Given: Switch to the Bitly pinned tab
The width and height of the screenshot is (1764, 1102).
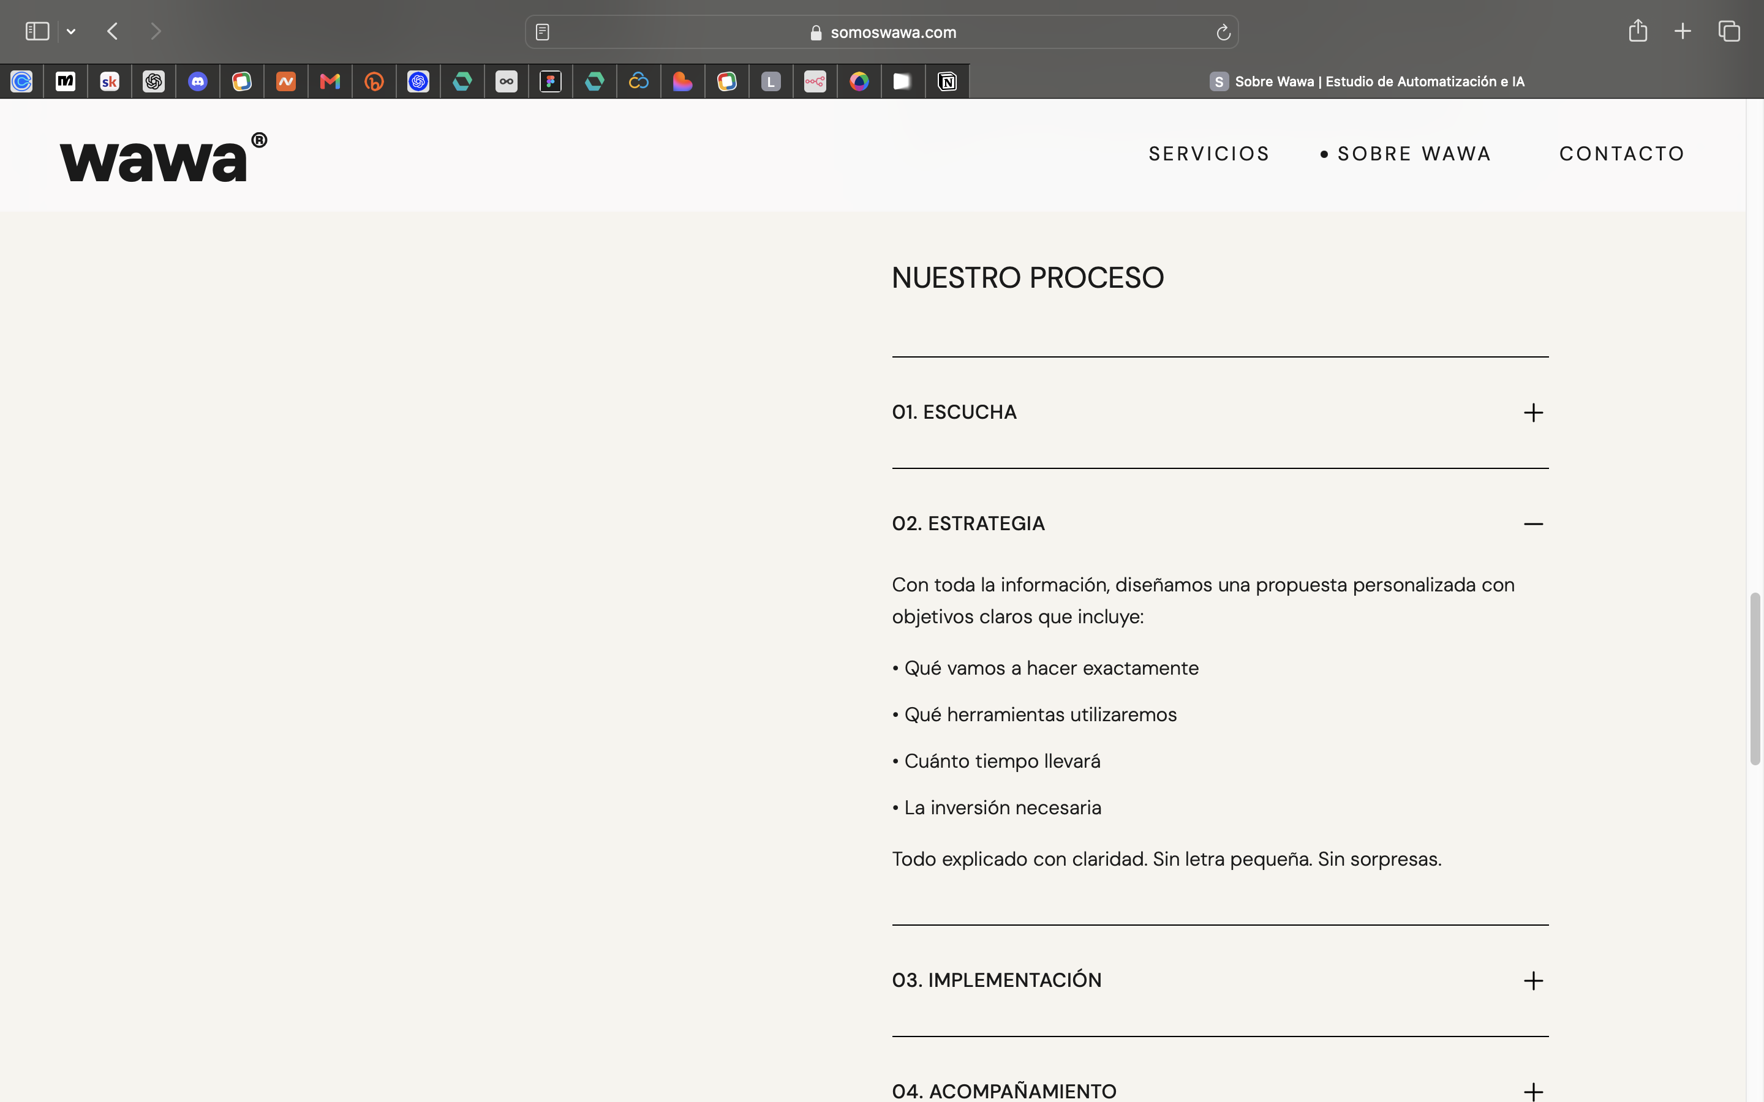Looking at the screenshot, I should pyautogui.click(x=374, y=81).
